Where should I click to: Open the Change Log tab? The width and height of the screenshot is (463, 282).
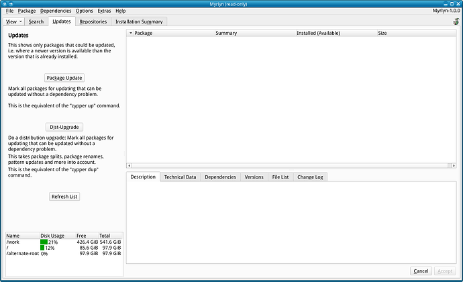pos(310,177)
